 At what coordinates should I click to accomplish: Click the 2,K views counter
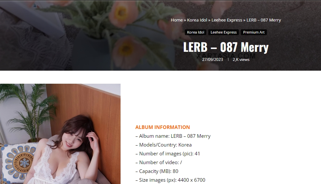241,60
